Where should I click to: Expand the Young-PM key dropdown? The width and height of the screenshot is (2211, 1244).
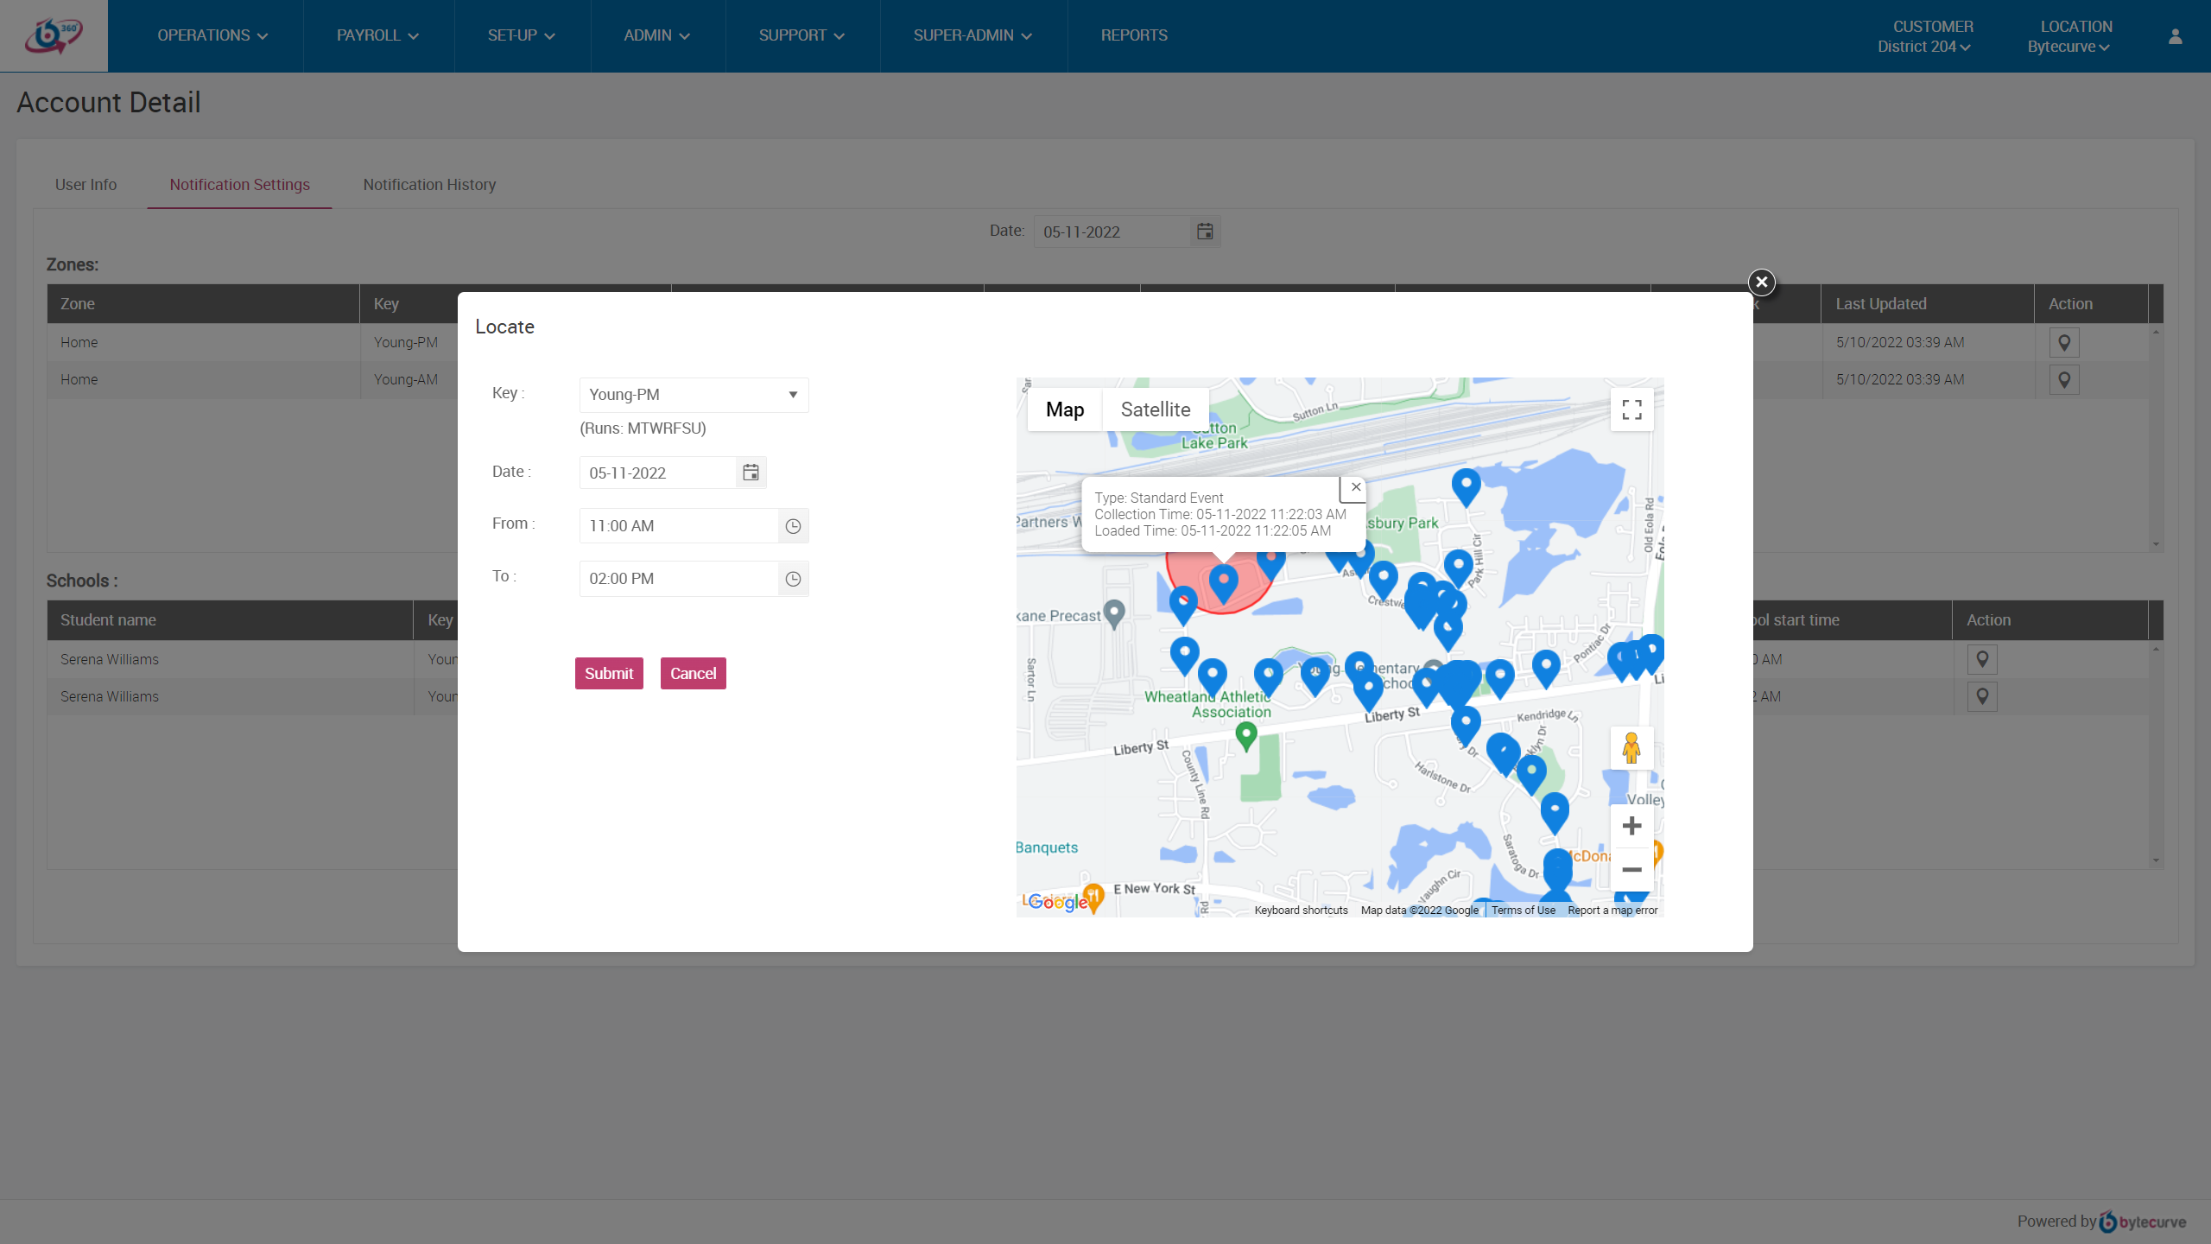[x=694, y=395]
